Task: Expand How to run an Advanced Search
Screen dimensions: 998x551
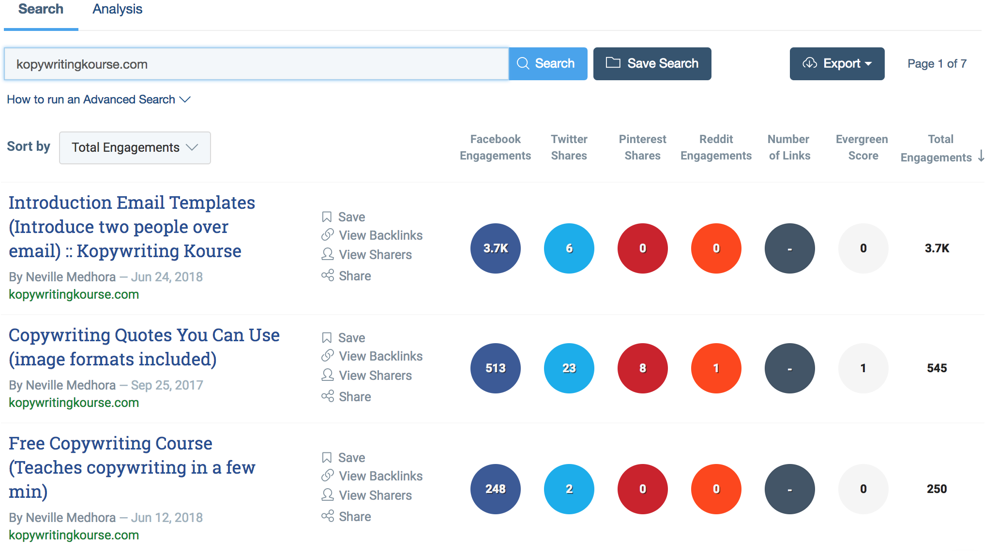Action: pyautogui.click(x=99, y=100)
